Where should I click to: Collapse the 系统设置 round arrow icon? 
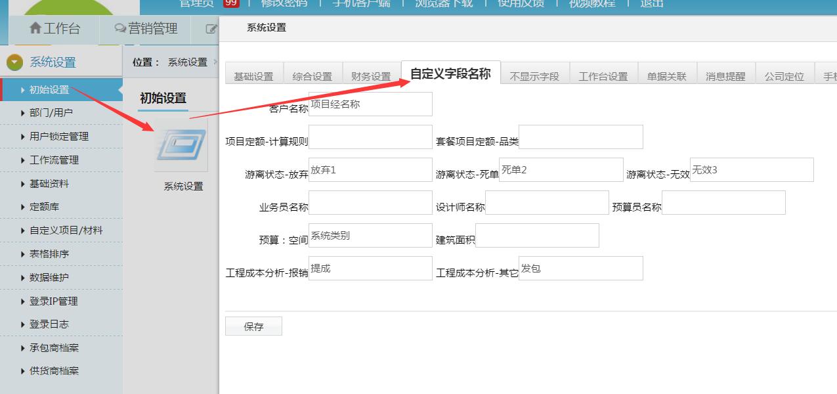coord(14,62)
